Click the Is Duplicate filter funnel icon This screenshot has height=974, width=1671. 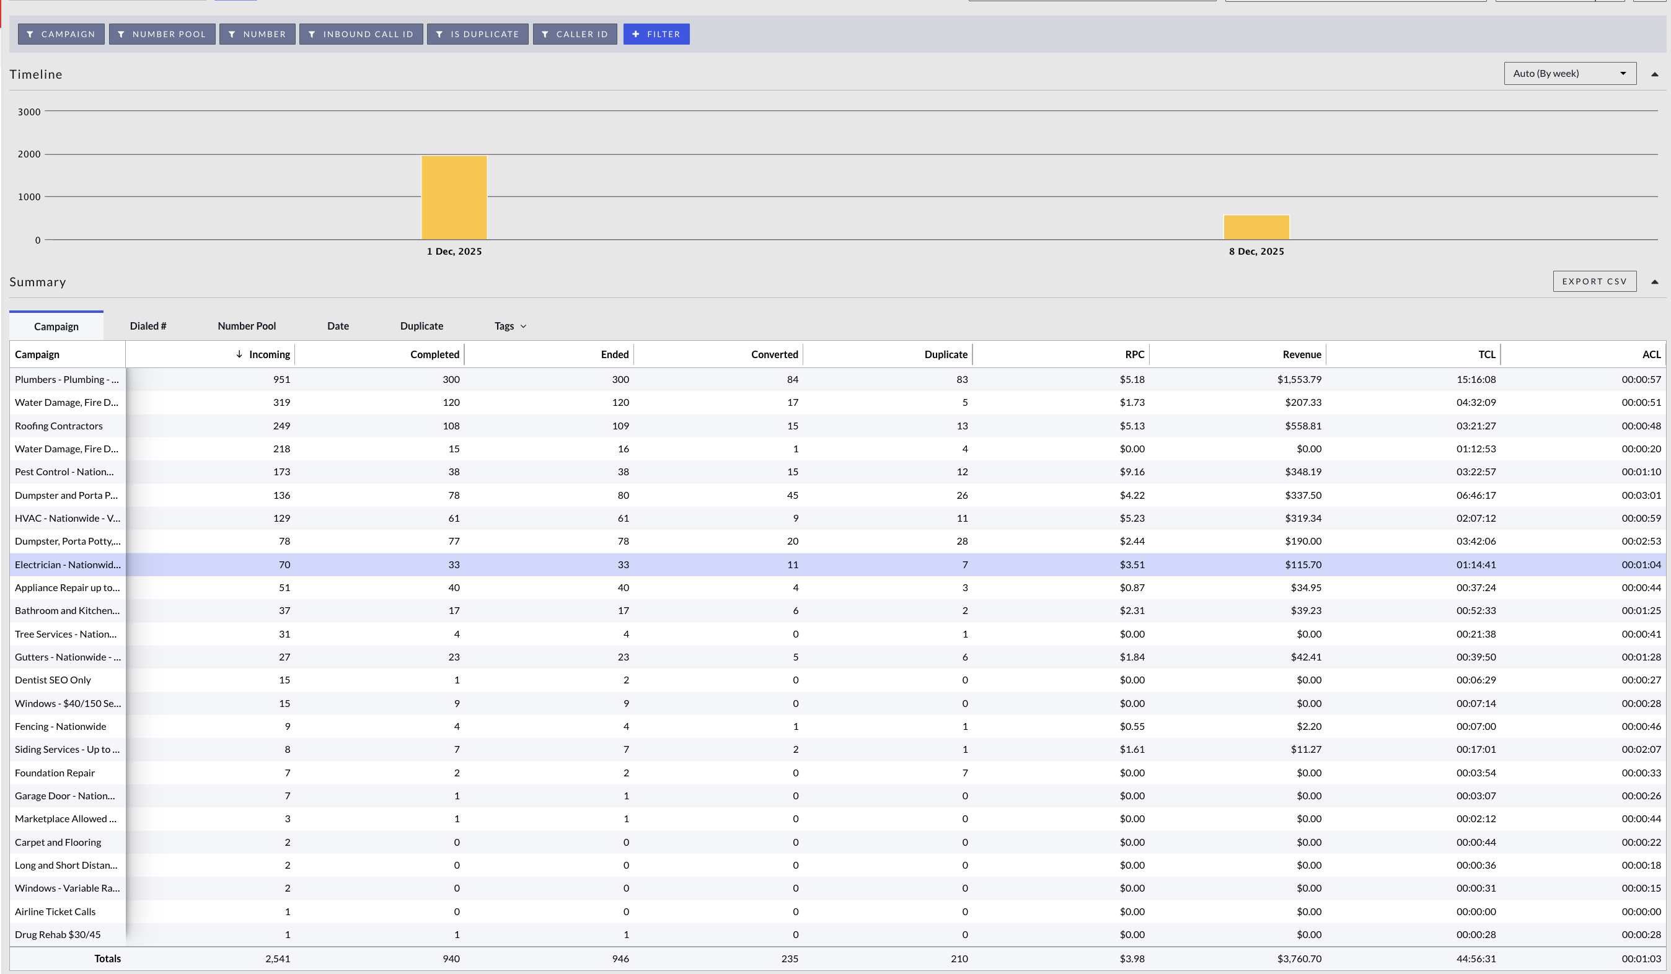pos(439,35)
